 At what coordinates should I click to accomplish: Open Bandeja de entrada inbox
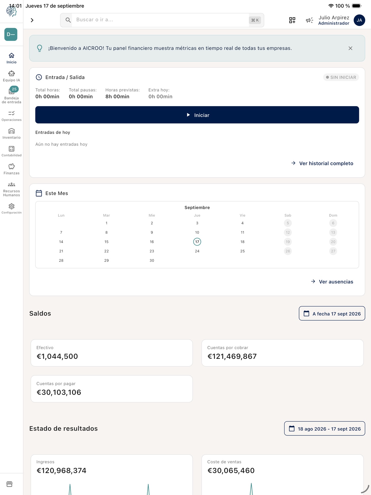click(12, 96)
